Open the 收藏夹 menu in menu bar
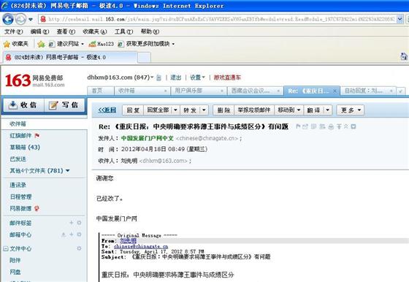The width and height of the screenshot is (409, 282). point(95,31)
